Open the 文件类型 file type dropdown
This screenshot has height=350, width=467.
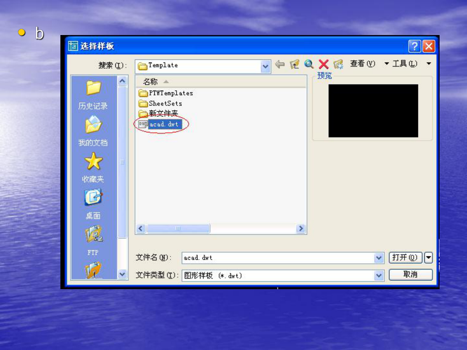tap(379, 275)
